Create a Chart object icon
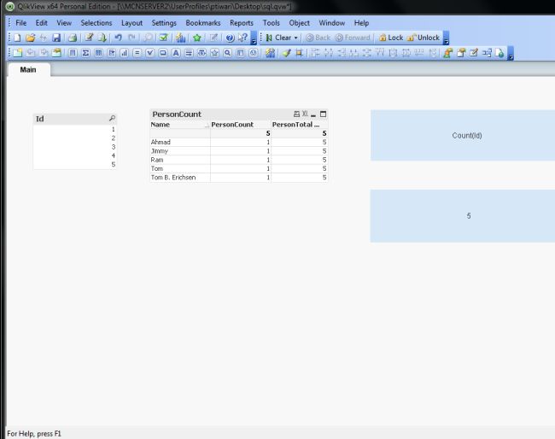Screen dimensions: 555x439 click(x=125, y=53)
